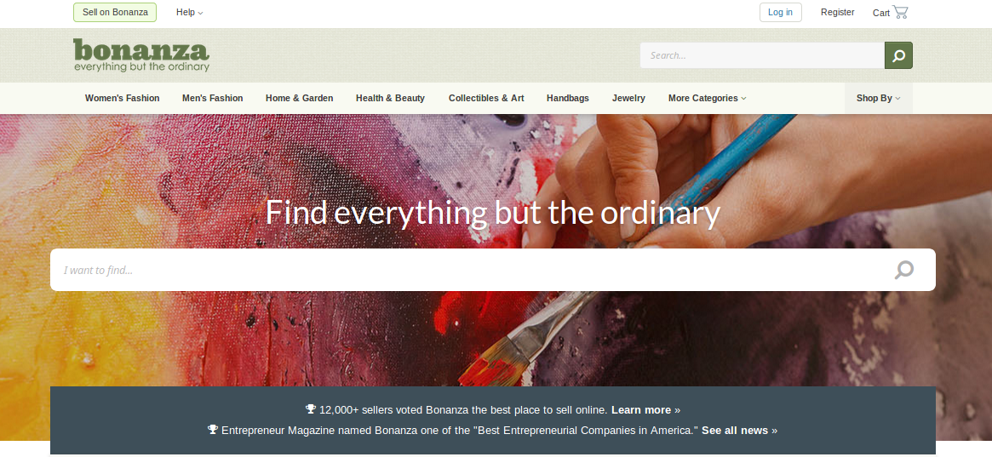Expand the Help dropdown
Viewport: 992px width, 457px height.
coord(189,12)
